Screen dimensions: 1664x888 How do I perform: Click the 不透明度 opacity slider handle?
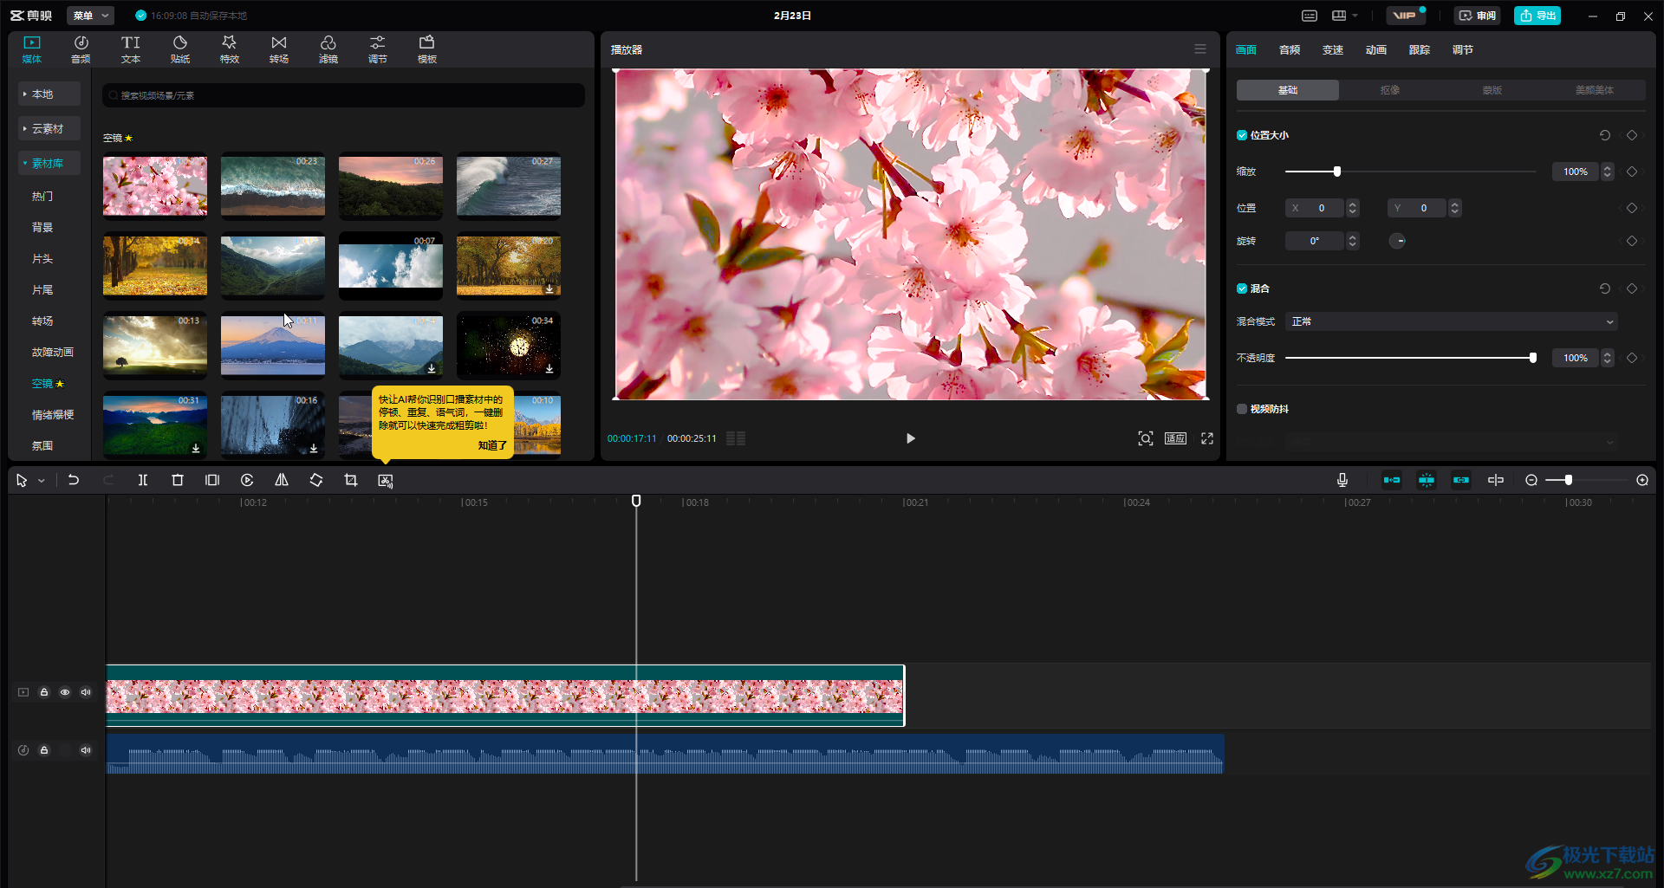(x=1533, y=358)
